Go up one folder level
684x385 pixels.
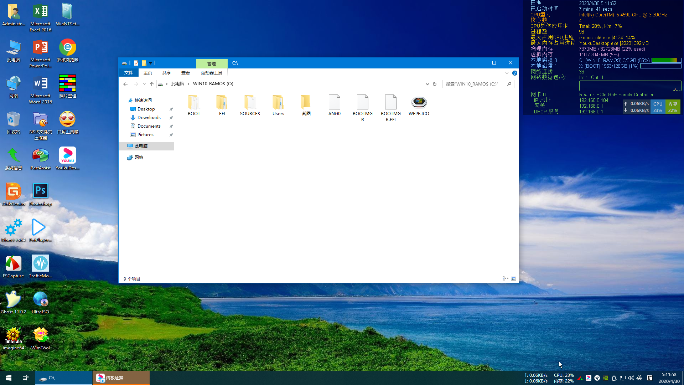click(x=152, y=84)
